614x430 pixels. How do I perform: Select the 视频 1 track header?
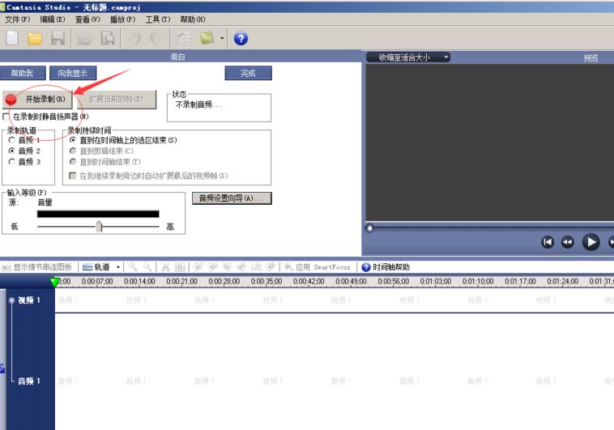[x=29, y=300]
